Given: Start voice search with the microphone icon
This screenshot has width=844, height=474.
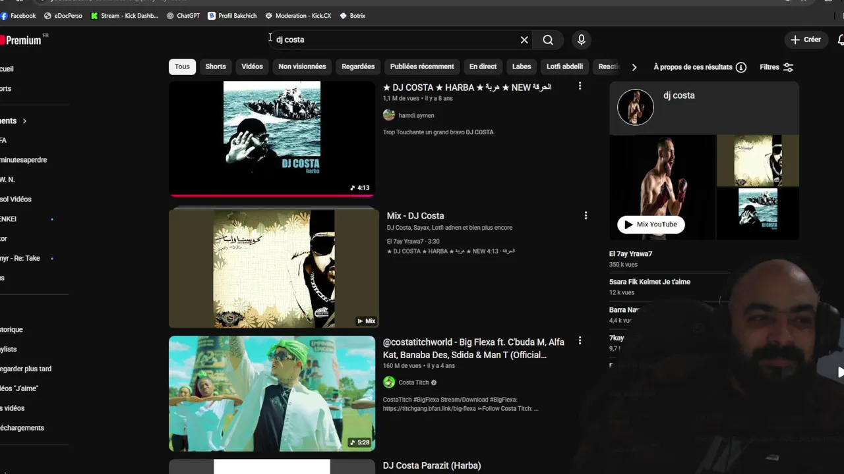Looking at the screenshot, I should coord(581,40).
